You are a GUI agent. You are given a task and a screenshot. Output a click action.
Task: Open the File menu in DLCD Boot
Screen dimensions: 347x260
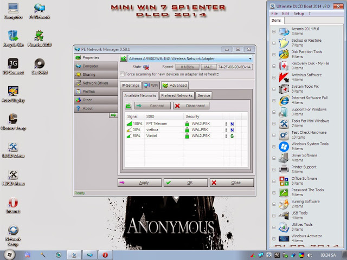274,14
